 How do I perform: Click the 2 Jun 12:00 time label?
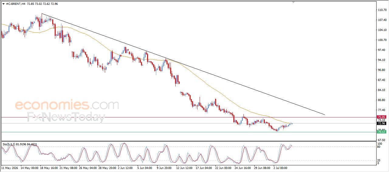[126, 167]
